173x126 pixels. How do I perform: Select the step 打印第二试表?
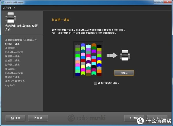click(12, 65)
